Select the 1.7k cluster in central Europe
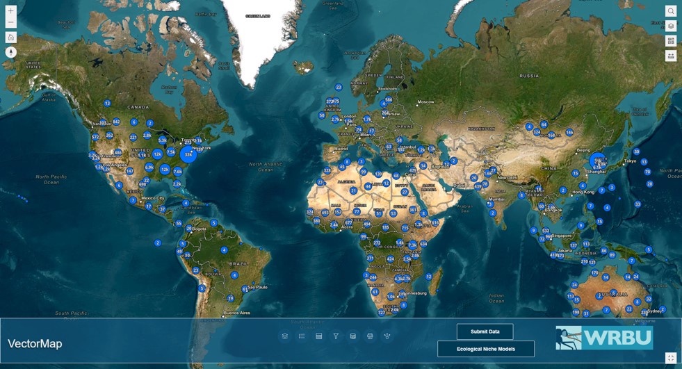Viewport: 682px width, 369px height. (367, 119)
